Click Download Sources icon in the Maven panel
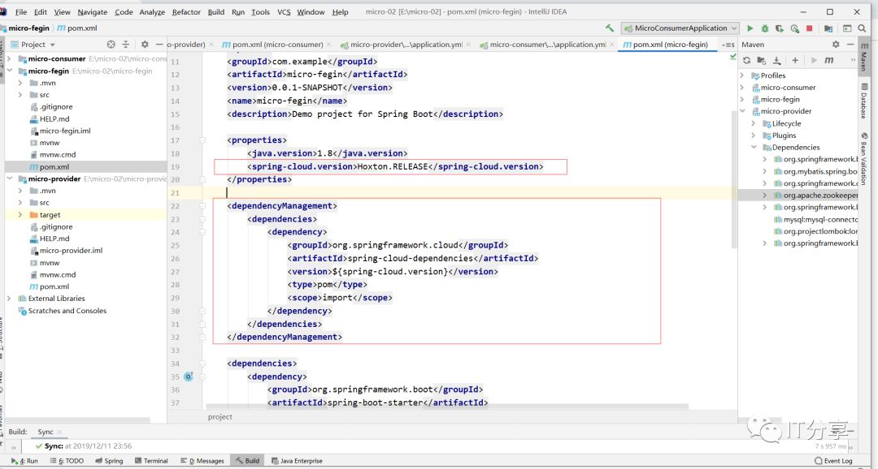Screen dimensions: 878x469 [x=776, y=60]
